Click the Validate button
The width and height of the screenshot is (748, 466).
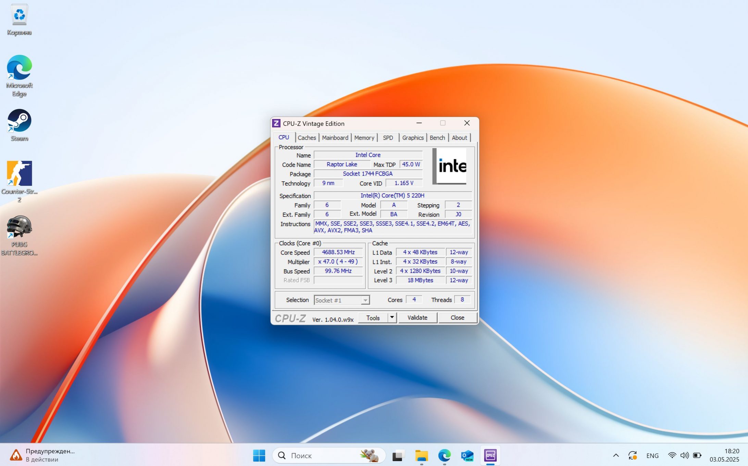417,318
